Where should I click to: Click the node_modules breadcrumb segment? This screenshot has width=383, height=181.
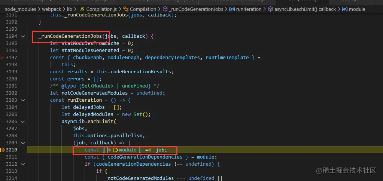(x=20, y=9)
